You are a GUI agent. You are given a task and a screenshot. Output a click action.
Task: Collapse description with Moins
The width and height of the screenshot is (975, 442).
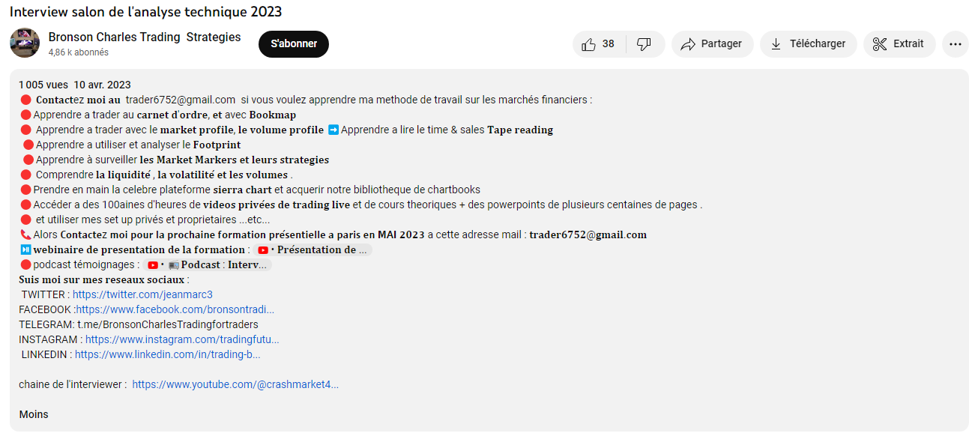34,414
